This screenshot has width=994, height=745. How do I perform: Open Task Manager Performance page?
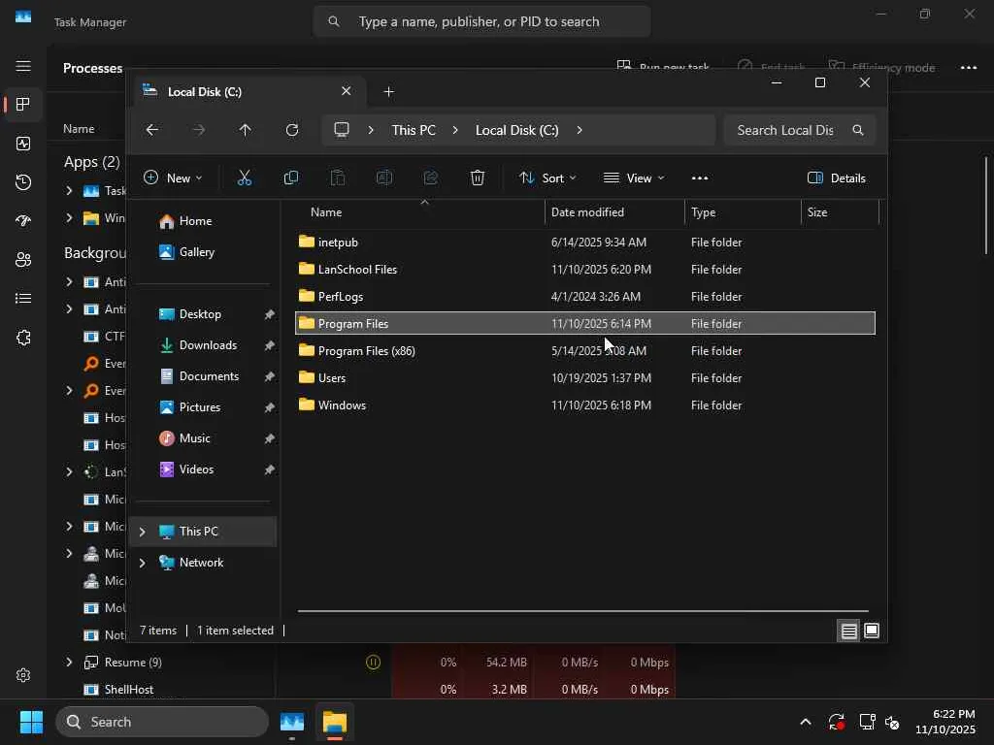[23, 144]
